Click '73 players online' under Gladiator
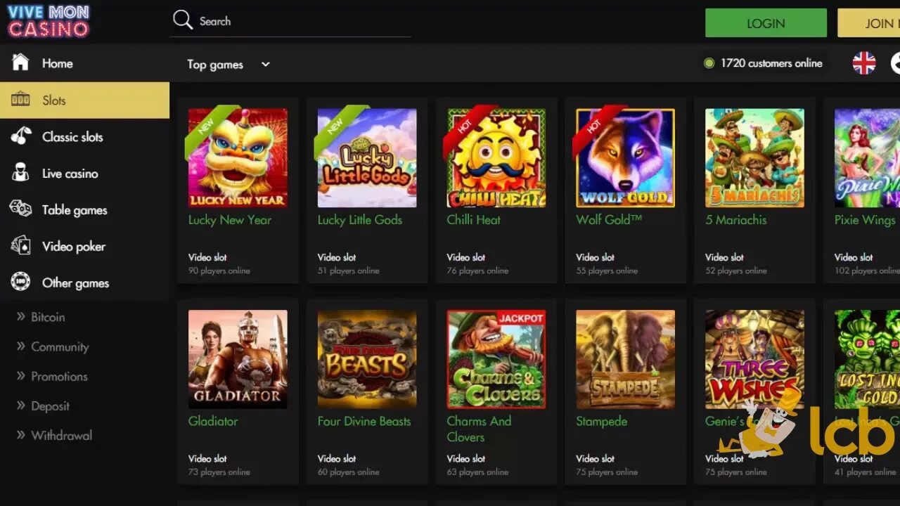This screenshot has width=900, height=506. pos(219,472)
